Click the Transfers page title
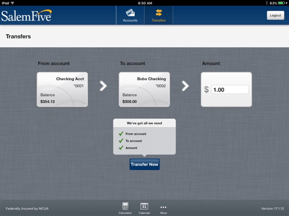The image size is (289, 216). tap(18, 37)
